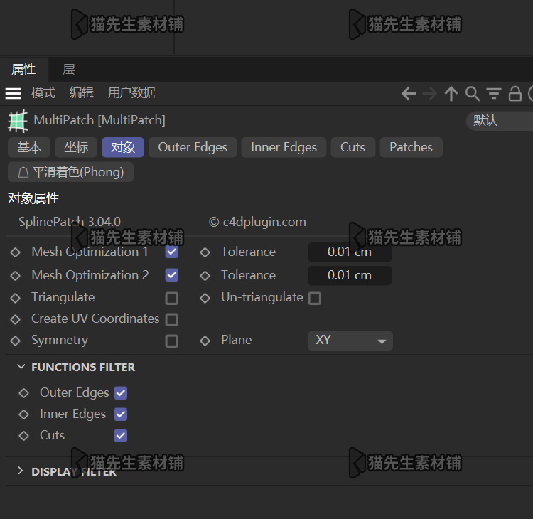Enable Create UV Coordinates checkbox
533x519 pixels.
[172, 320]
